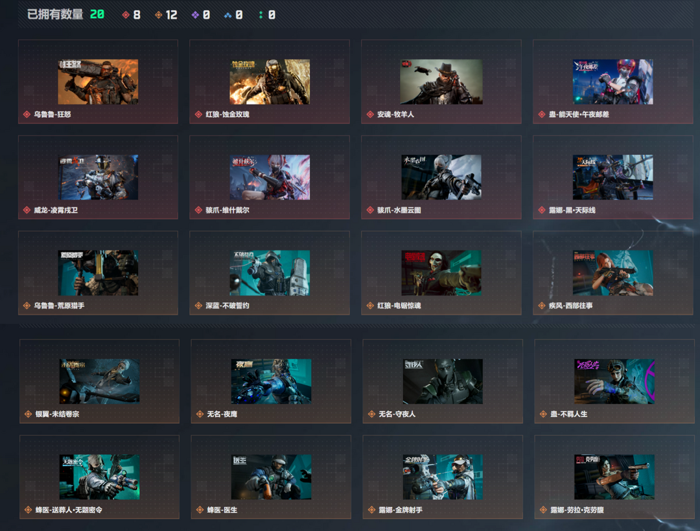This screenshot has height=531, width=700.
Task: Click the rarity icon next to 安魂-牧羊人
Action: (370, 114)
